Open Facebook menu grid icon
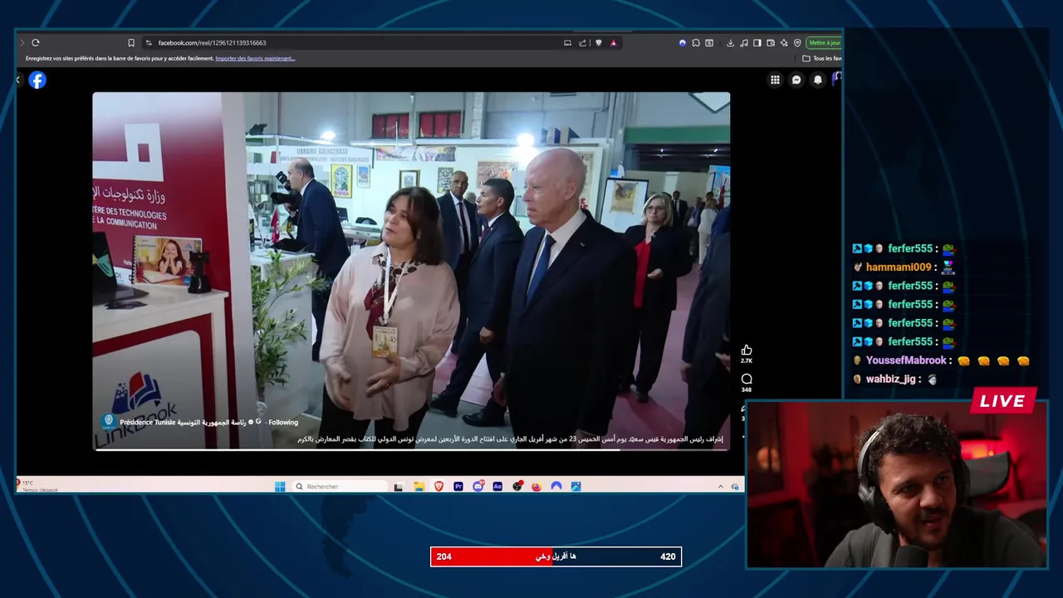 tap(775, 80)
